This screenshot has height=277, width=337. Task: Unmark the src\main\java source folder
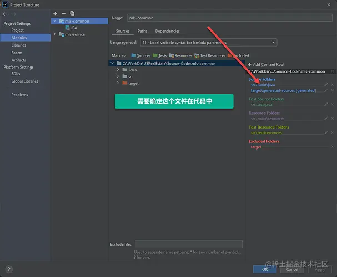pos(332,85)
